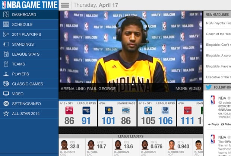Click the Video monitor icon
Image resolution: width=231 pixels, height=156 pixels.
click(x=6, y=94)
